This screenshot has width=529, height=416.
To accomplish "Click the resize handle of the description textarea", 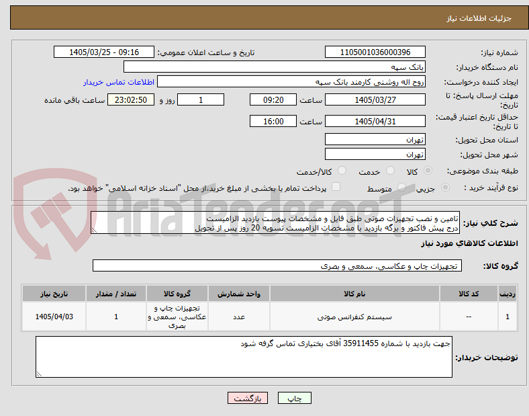I will [x=94, y=231].
